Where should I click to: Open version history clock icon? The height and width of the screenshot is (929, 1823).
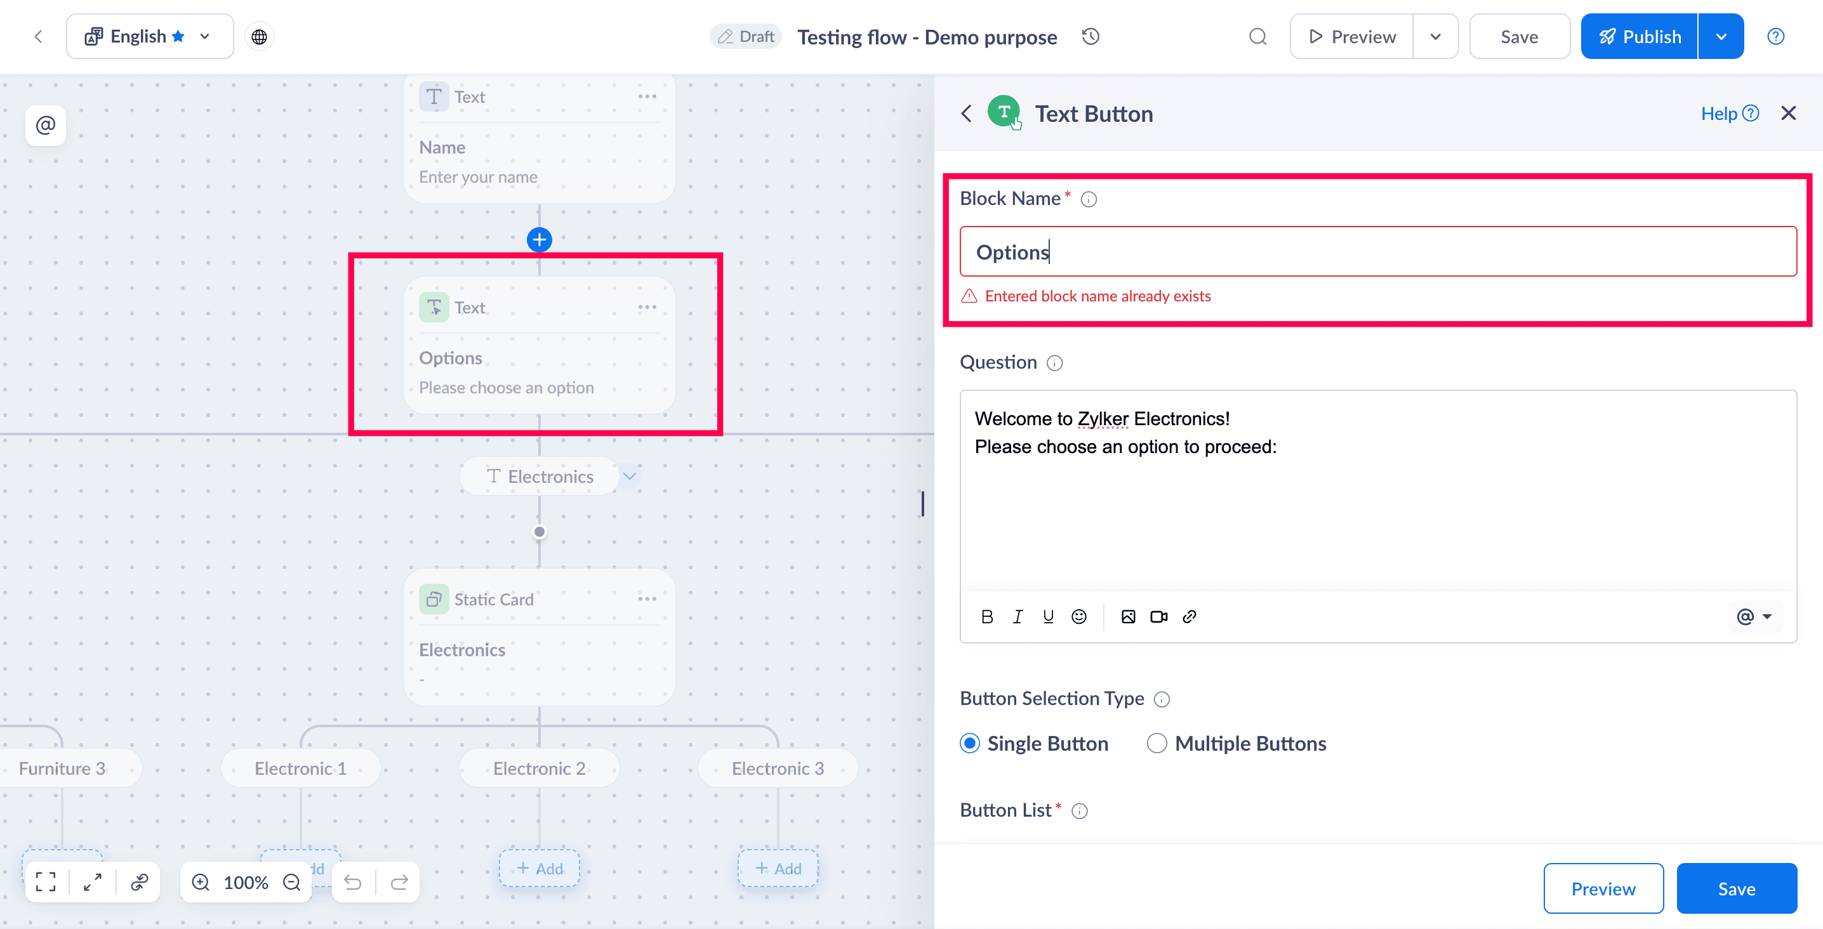(1090, 36)
